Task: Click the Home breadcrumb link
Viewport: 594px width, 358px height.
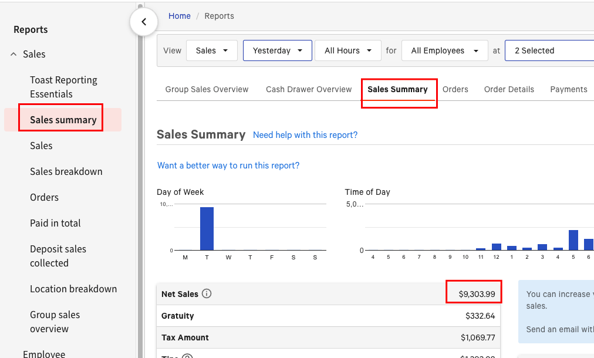Action: [179, 16]
